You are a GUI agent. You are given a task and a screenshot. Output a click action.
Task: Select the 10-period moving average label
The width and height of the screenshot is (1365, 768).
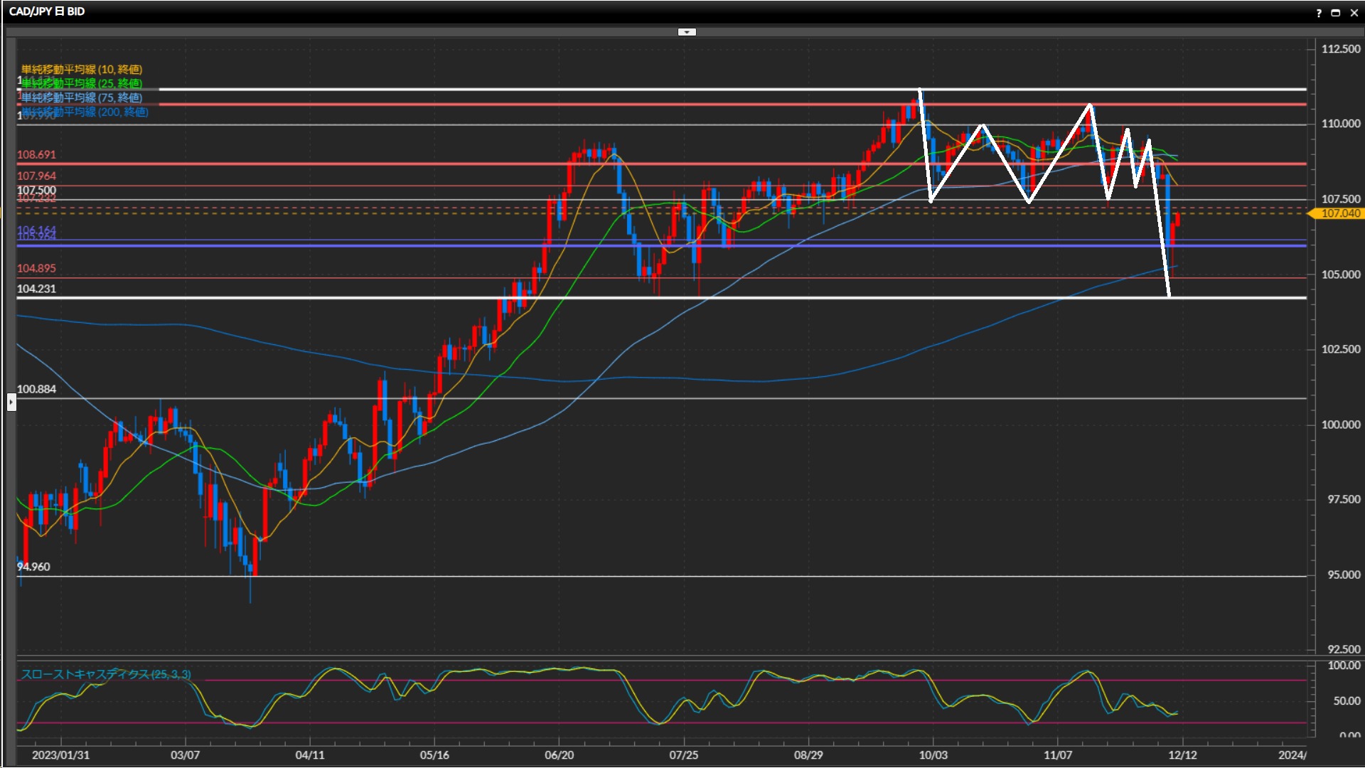tap(82, 69)
